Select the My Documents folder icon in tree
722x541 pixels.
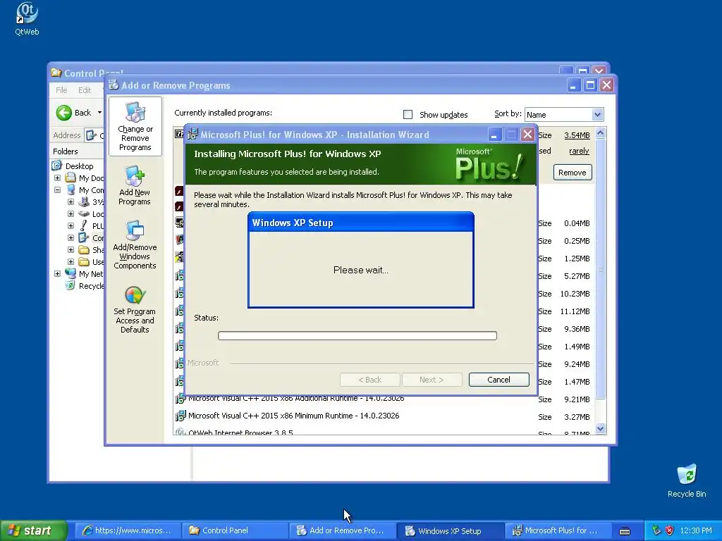[x=71, y=178]
